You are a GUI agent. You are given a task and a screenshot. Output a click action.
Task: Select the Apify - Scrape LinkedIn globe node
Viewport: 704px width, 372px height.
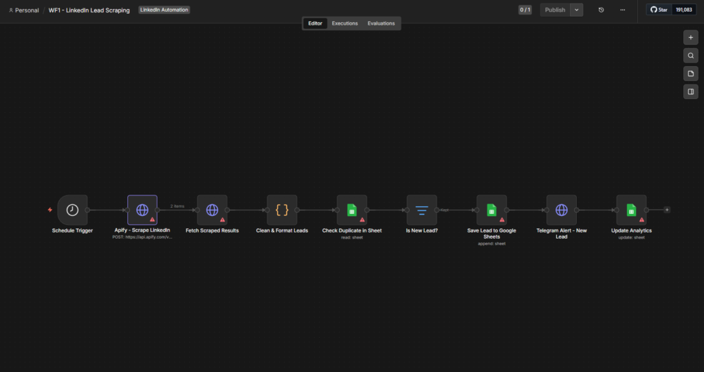[142, 210]
